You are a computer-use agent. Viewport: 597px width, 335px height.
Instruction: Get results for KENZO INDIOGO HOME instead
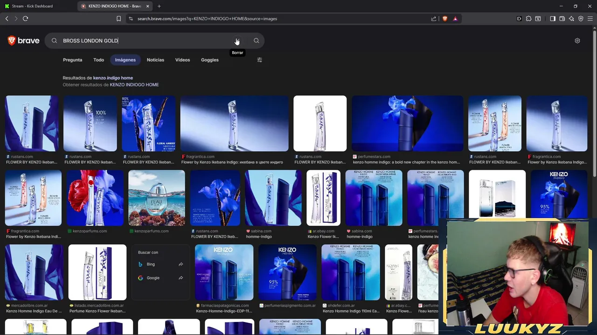point(134,85)
